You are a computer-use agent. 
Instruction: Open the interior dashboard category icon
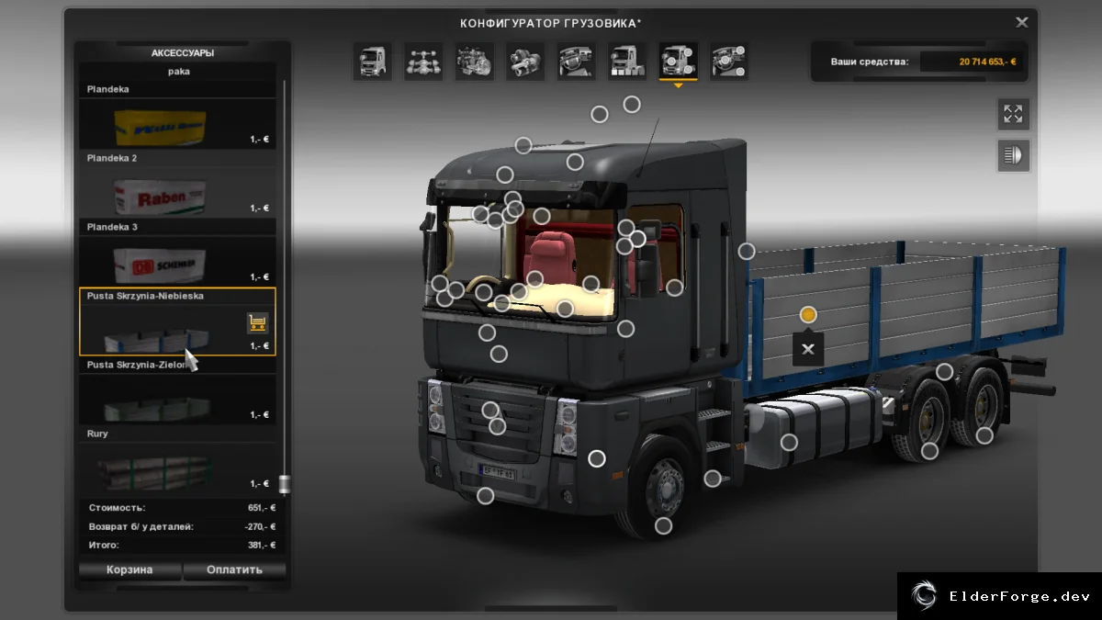(x=576, y=62)
